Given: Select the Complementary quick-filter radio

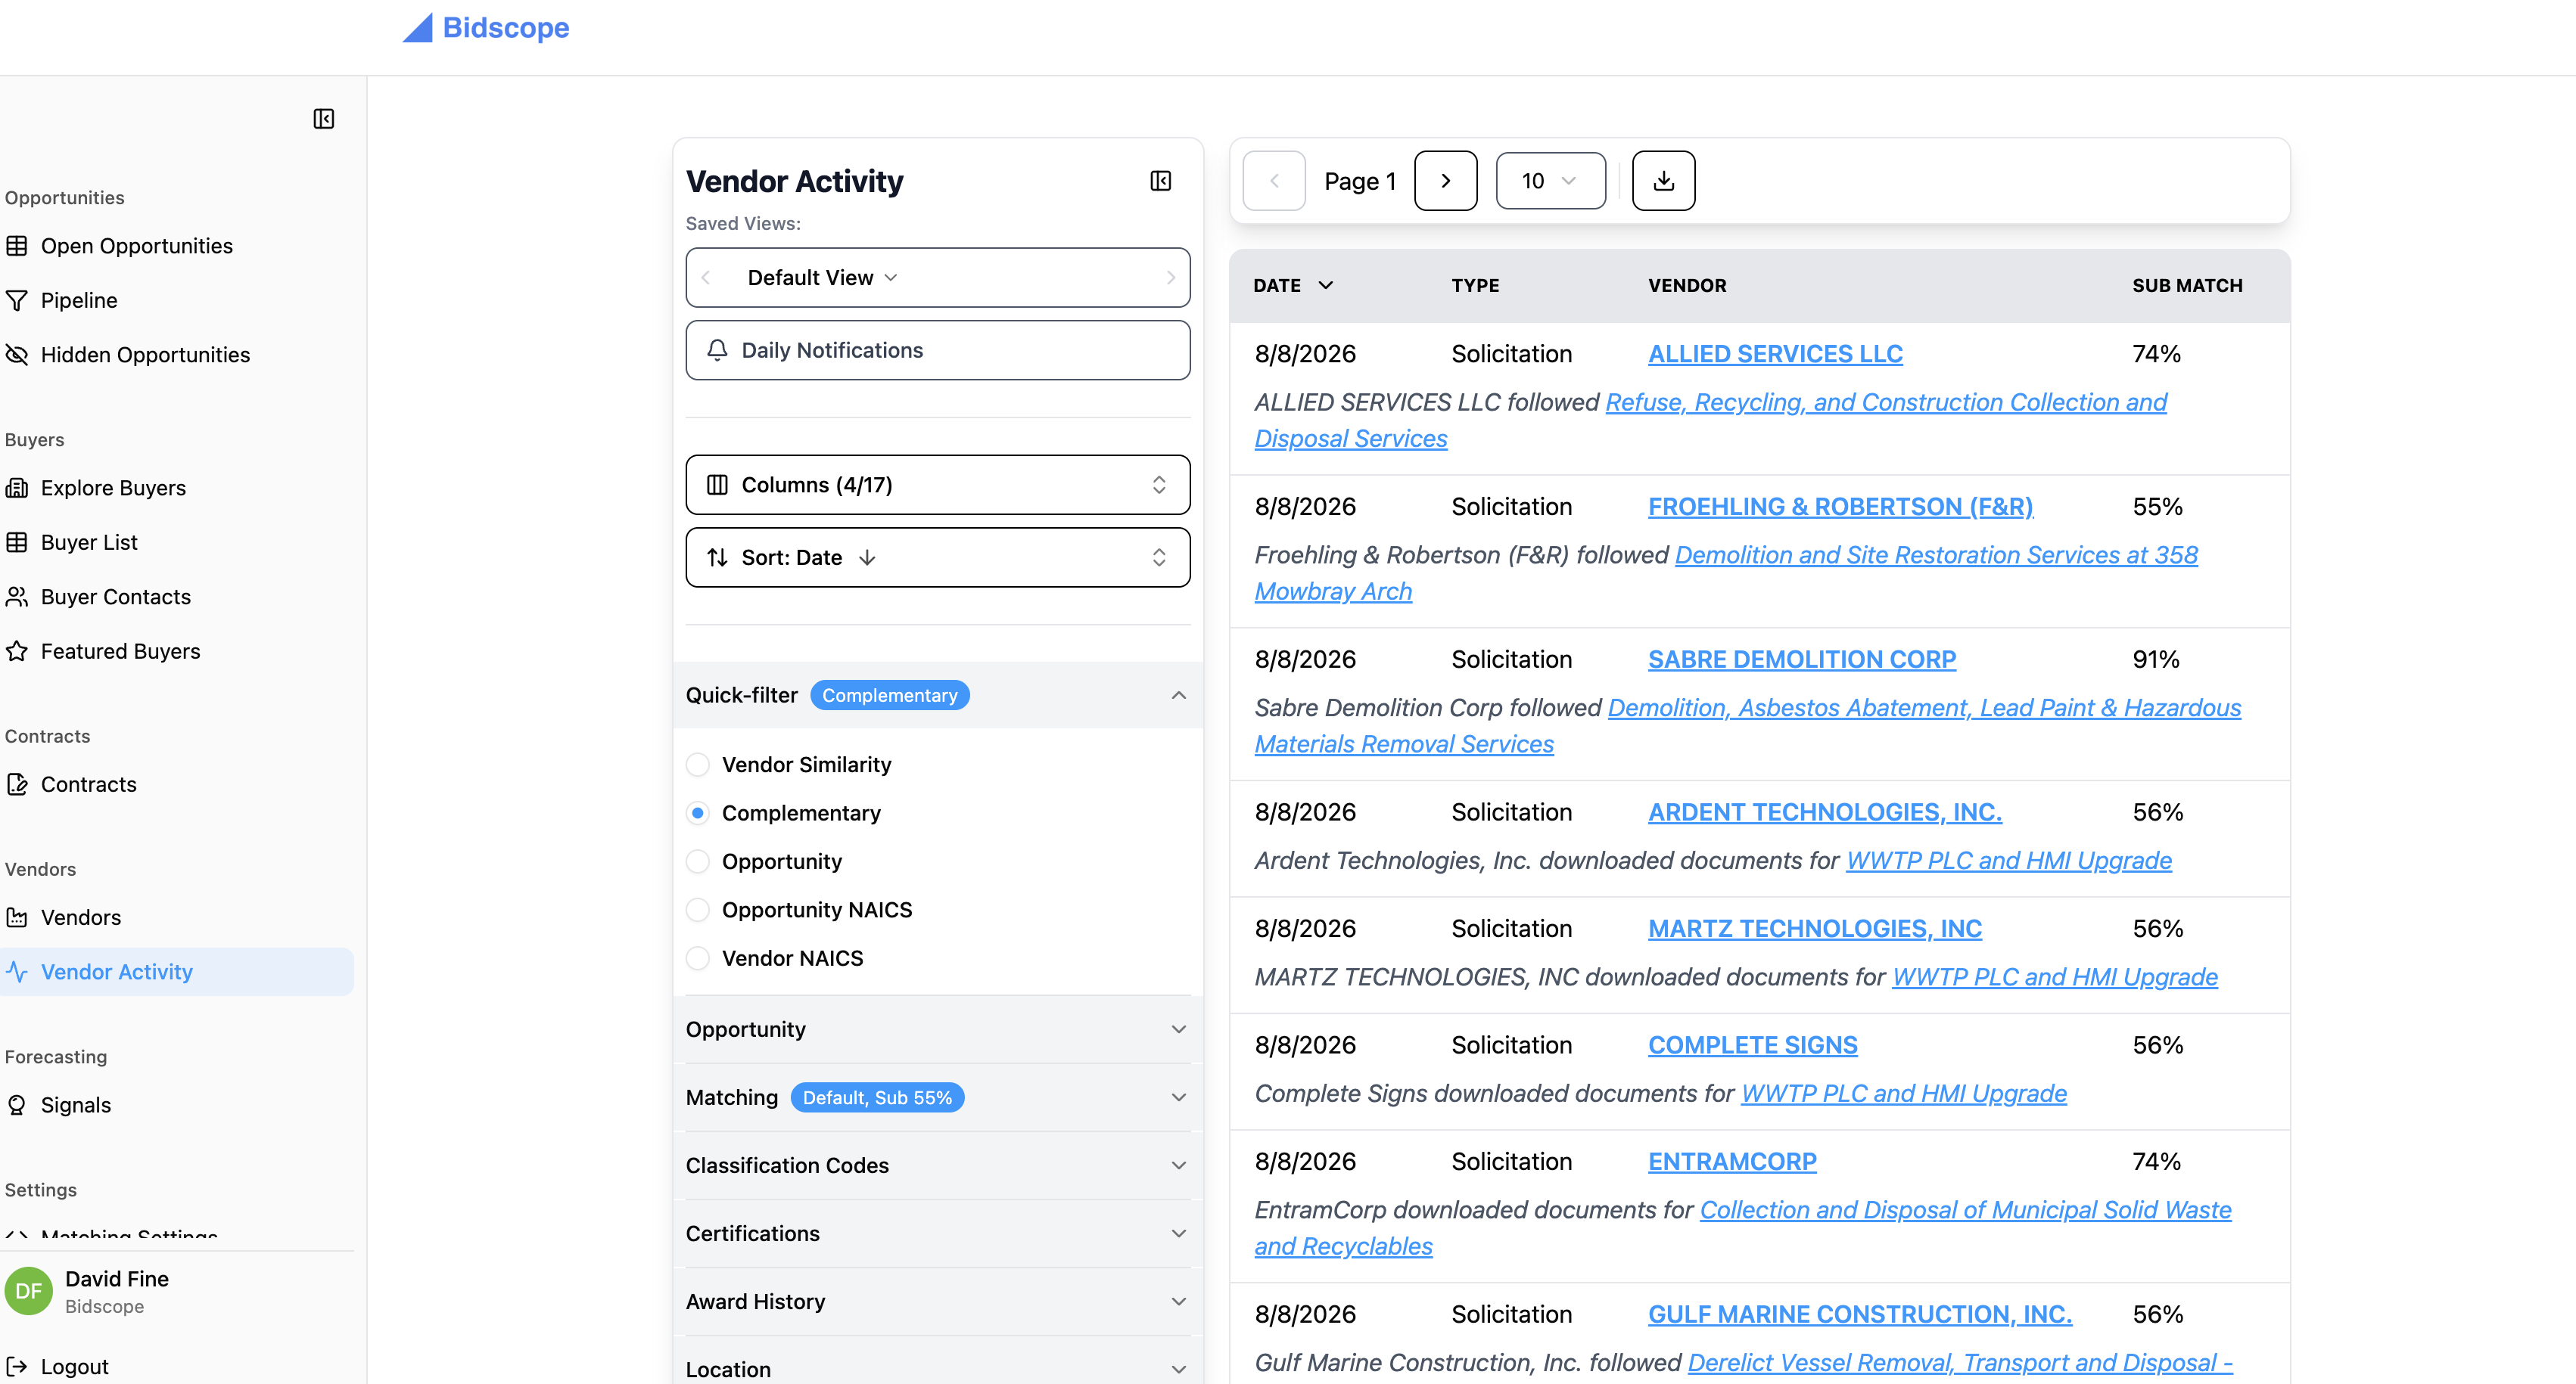Looking at the screenshot, I should [698, 814].
